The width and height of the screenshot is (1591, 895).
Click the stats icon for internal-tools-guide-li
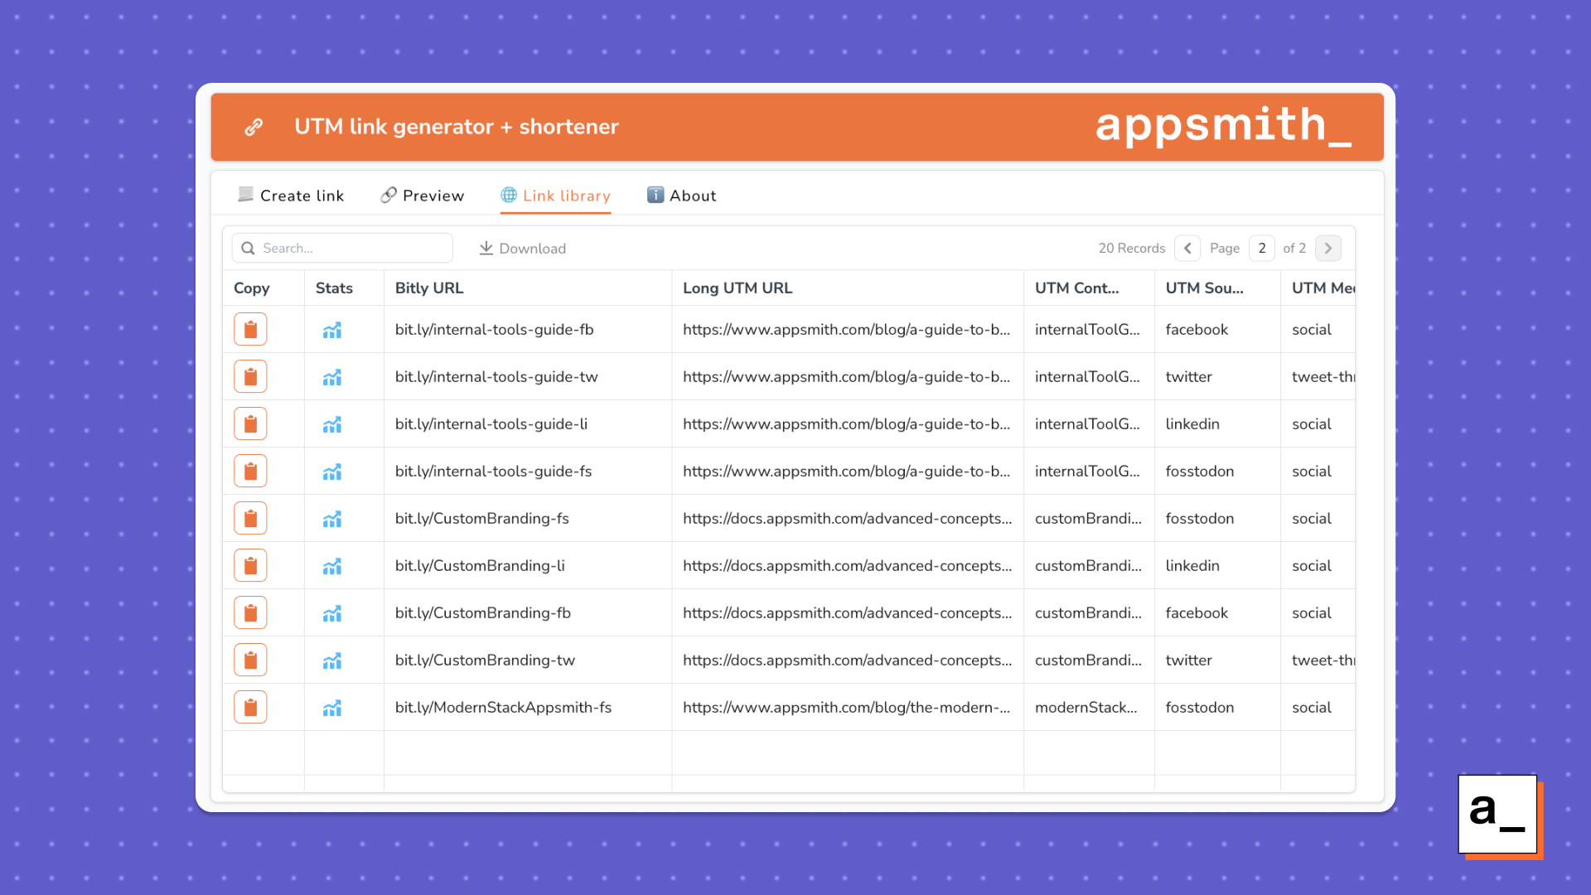pyautogui.click(x=331, y=424)
